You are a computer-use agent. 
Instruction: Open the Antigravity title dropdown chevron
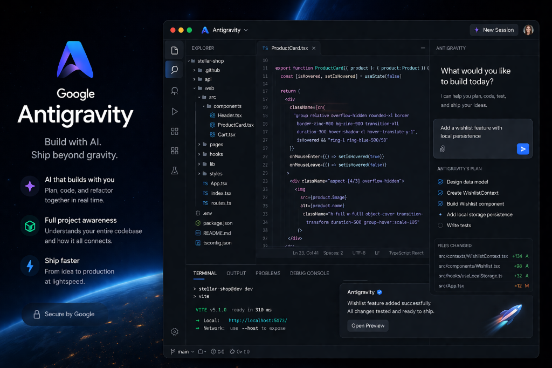pyautogui.click(x=246, y=30)
